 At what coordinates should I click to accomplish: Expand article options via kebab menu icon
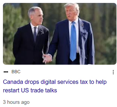pos(113,72)
